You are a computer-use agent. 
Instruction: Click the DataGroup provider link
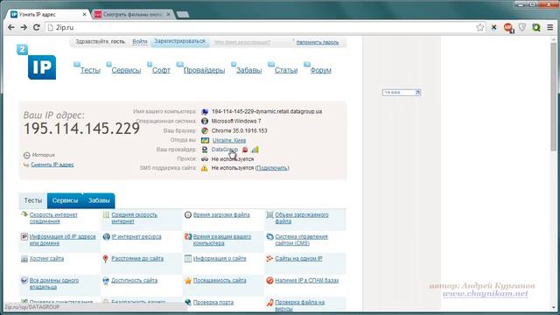coord(225,150)
